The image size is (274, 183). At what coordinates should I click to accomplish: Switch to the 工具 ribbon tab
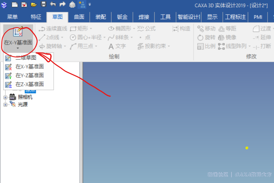click(x=165, y=17)
